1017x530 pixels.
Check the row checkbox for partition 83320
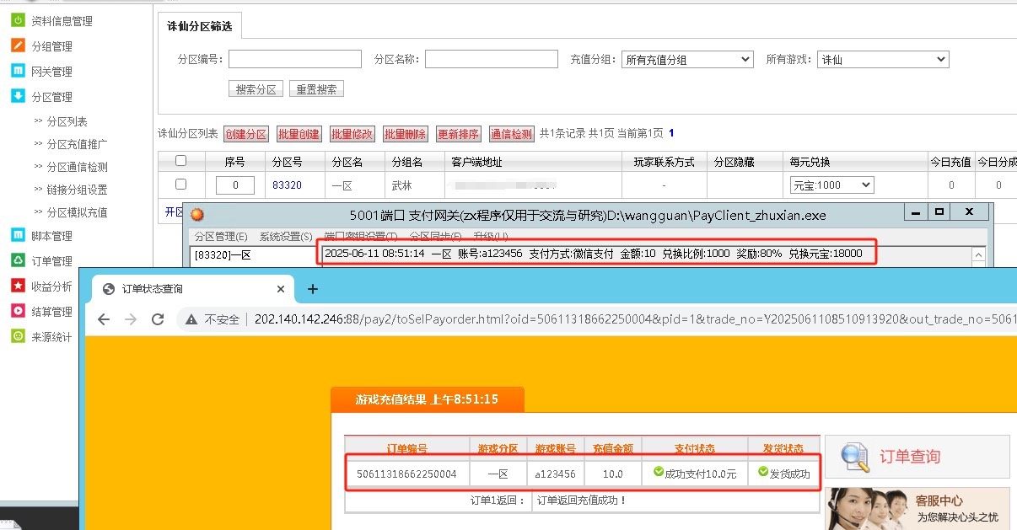[180, 185]
